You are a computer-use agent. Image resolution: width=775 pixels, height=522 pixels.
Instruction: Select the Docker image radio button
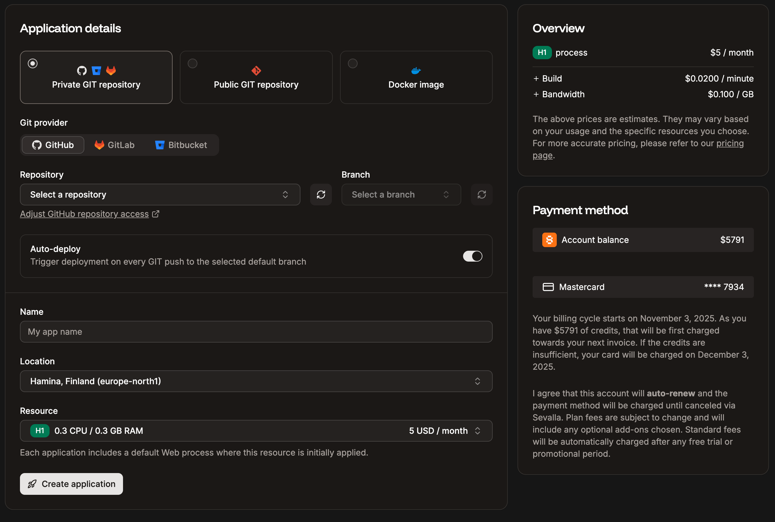(x=352, y=63)
